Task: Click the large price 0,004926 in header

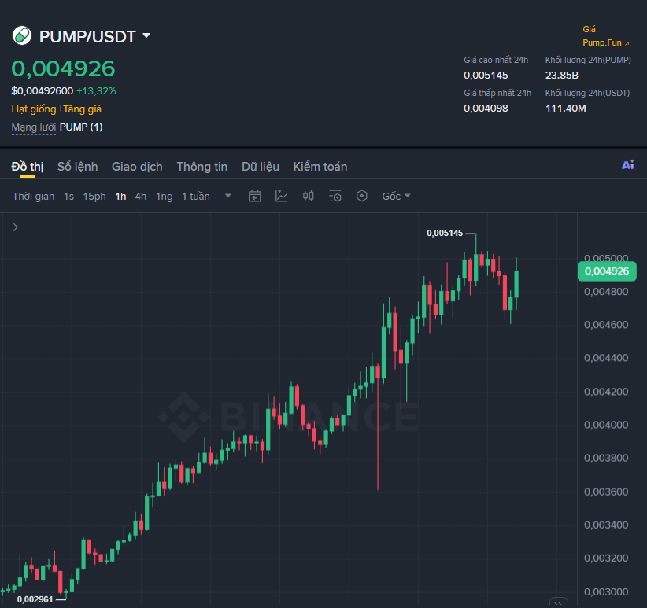Action: (x=63, y=69)
